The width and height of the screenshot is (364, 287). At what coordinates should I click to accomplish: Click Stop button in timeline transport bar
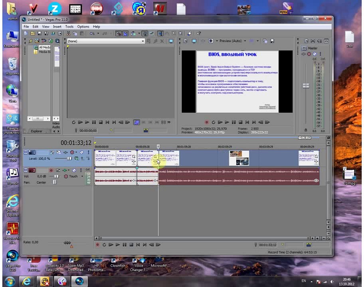(131, 245)
